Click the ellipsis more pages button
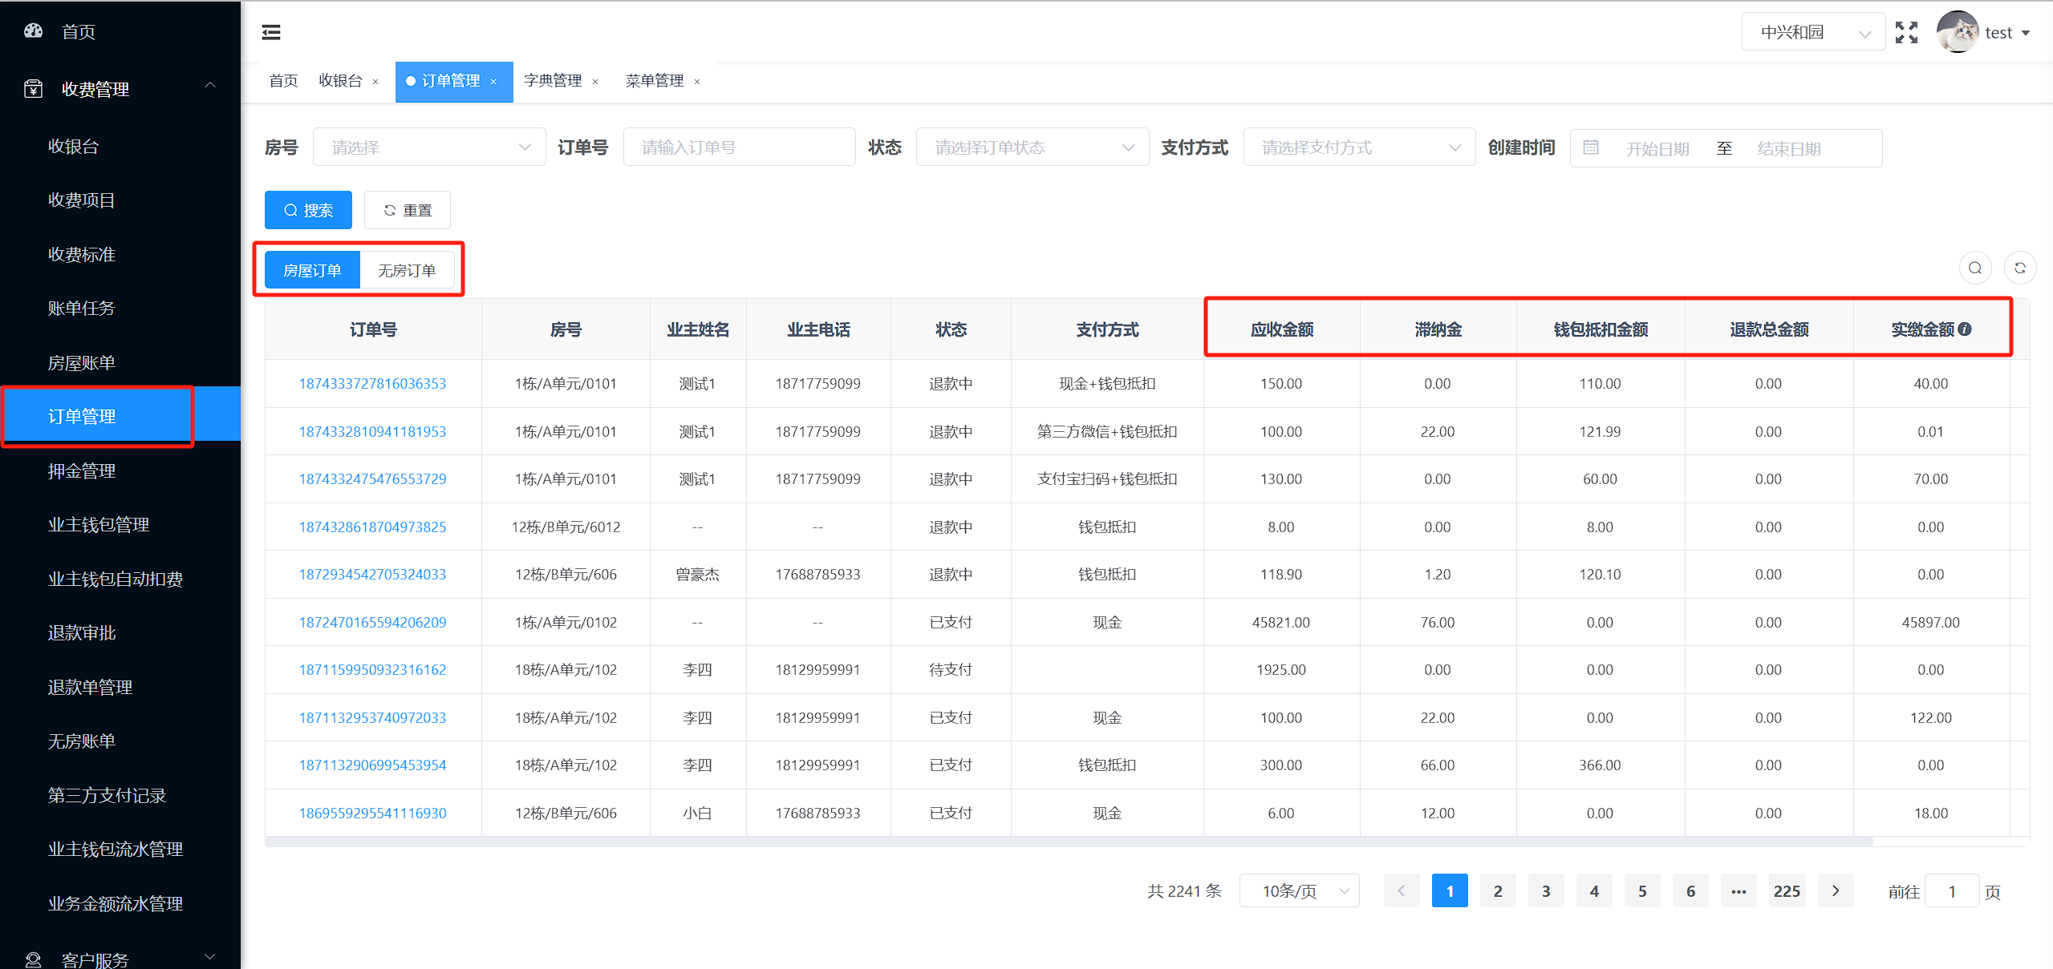 click(x=1739, y=891)
